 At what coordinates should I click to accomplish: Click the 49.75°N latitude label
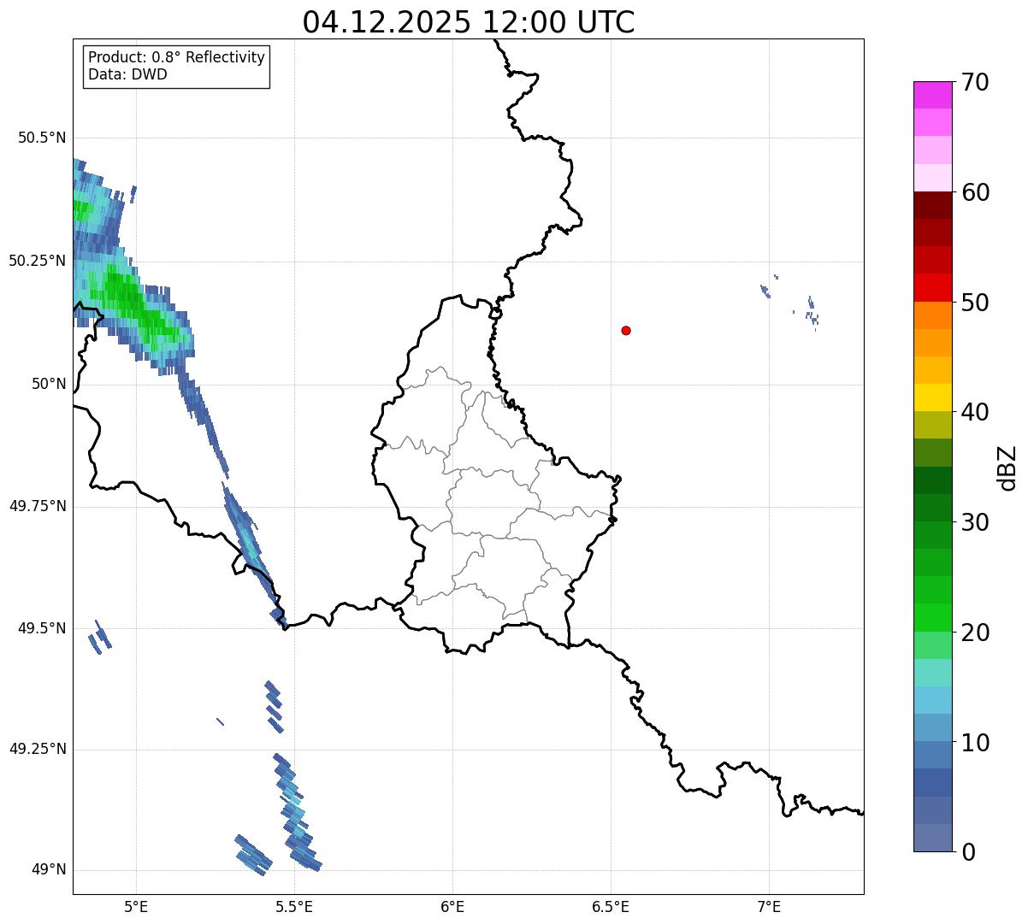point(38,506)
